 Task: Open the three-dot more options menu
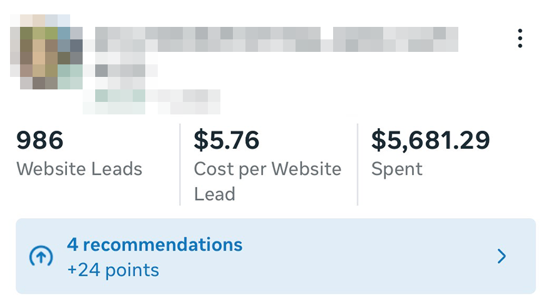point(520,38)
